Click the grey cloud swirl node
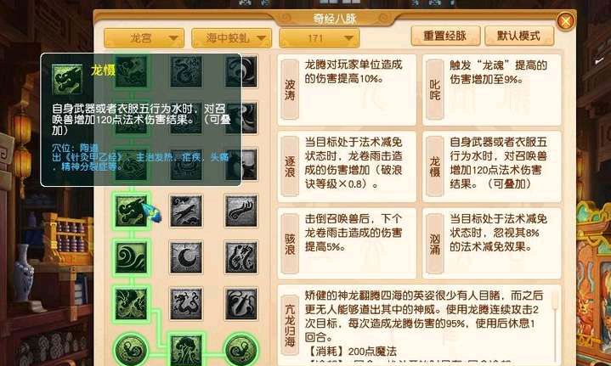Image resolution: width=611 pixels, height=366 pixels. click(x=240, y=211)
